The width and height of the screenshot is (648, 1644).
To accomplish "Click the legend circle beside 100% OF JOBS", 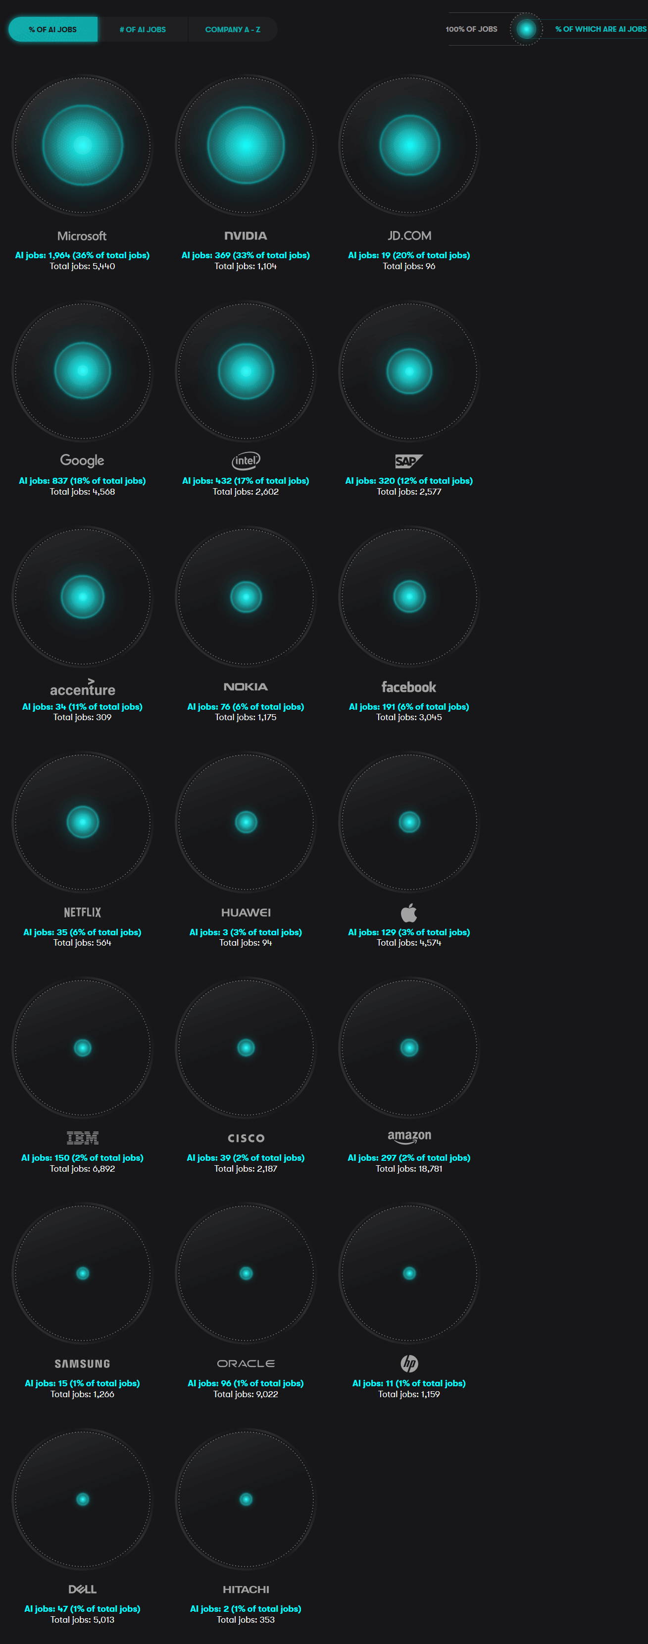I will (526, 29).
